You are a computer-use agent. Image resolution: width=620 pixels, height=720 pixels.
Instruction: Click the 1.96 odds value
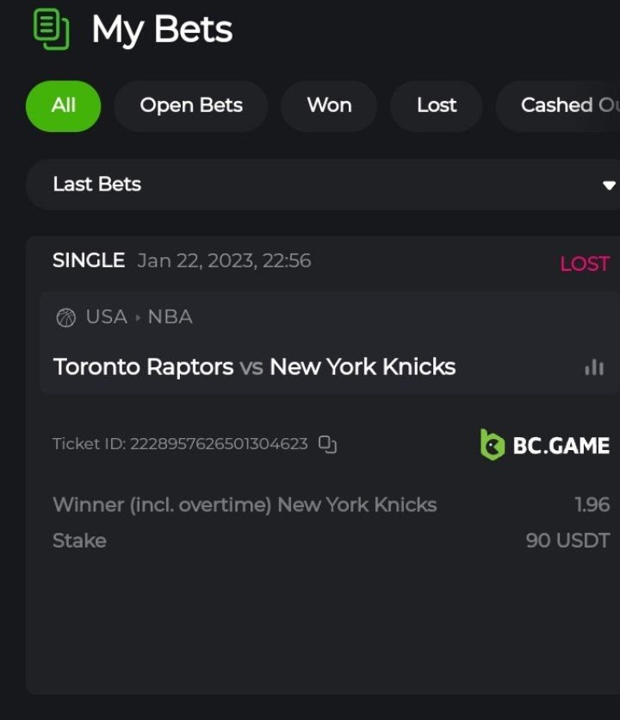pos(592,504)
